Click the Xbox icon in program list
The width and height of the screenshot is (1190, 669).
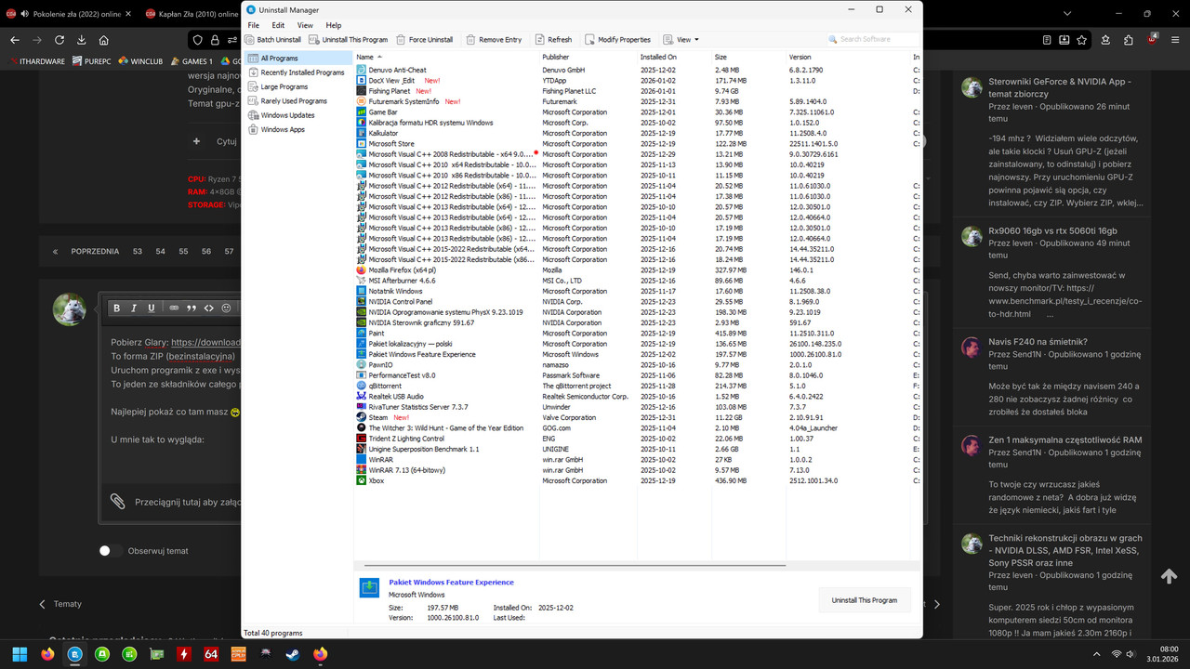point(362,480)
